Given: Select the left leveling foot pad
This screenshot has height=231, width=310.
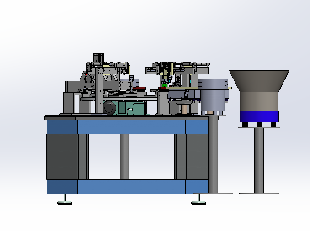Looking at the screenshot, I should coord(64,203).
